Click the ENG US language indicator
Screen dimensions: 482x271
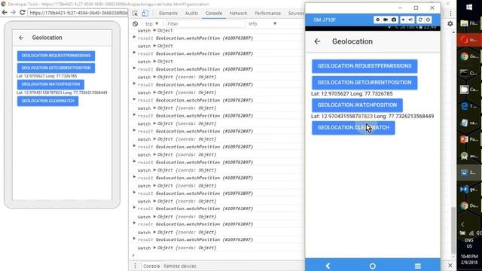click(469, 243)
